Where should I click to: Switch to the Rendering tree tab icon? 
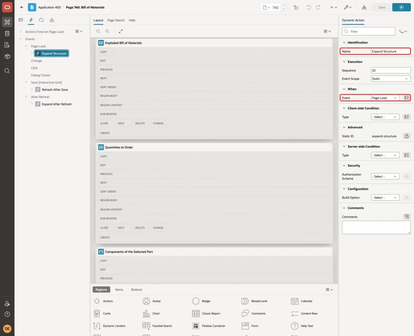(21, 20)
